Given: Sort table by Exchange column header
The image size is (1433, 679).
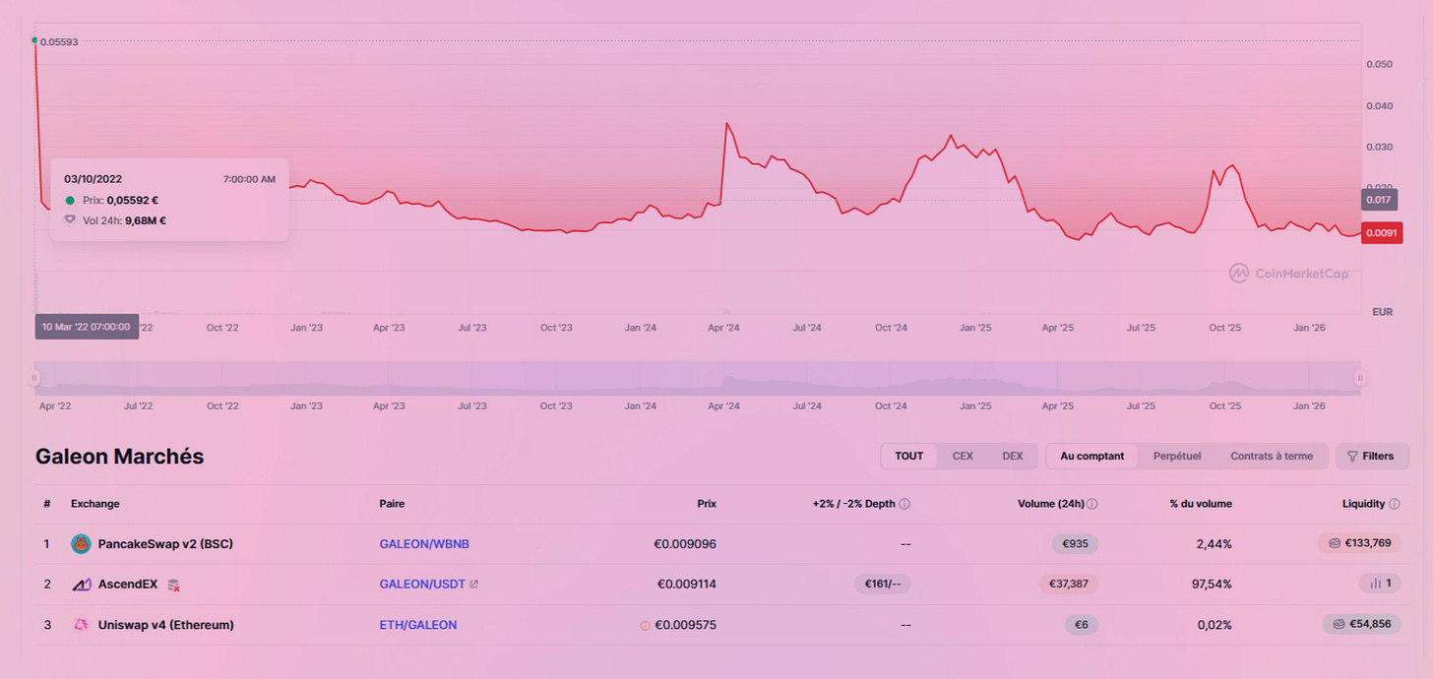Looking at the screenshot, I should click(x=95, y=504).
